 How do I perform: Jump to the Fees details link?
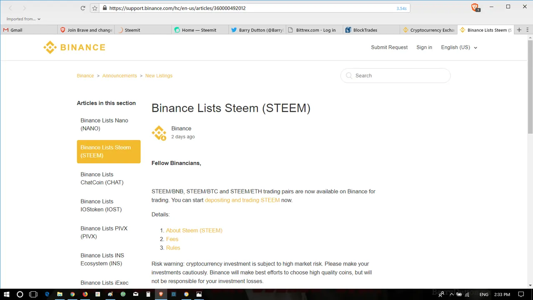pos(172,239)
